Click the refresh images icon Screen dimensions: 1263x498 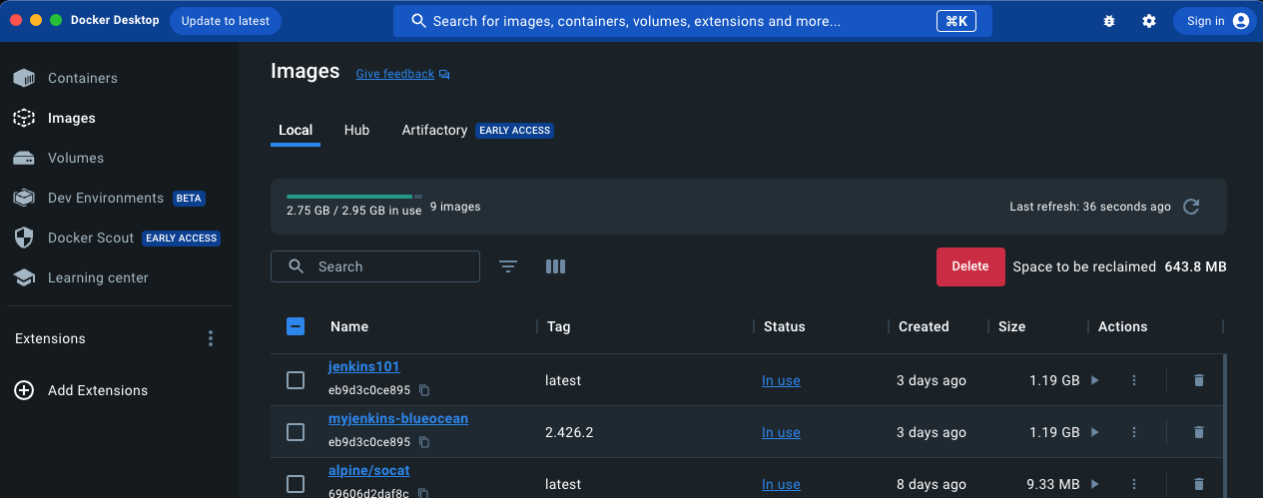point(1191,207)
